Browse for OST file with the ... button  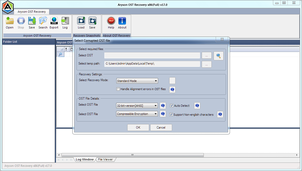tap(207, 56)
